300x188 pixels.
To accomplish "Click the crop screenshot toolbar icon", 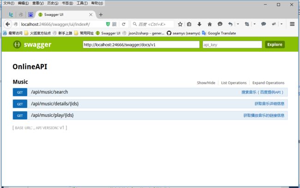I will [247, 24].
